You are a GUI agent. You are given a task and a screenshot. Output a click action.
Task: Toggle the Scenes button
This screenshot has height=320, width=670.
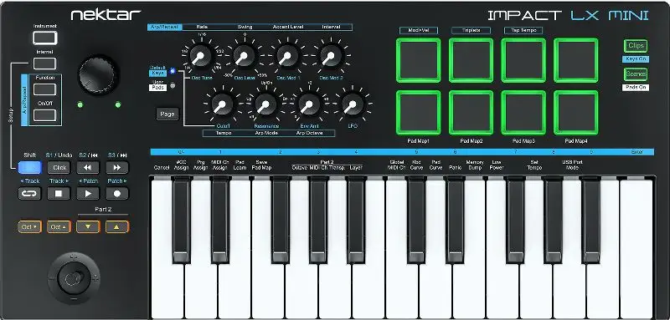[636, 74]
